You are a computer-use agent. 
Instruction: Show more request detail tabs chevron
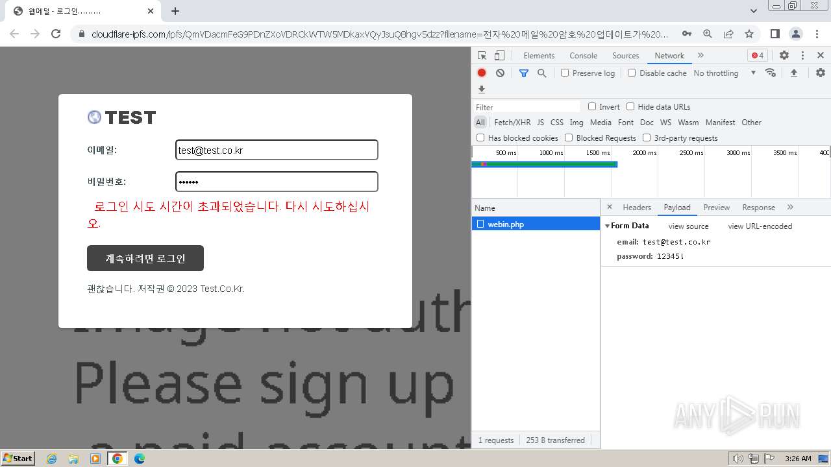coord(790,207)
